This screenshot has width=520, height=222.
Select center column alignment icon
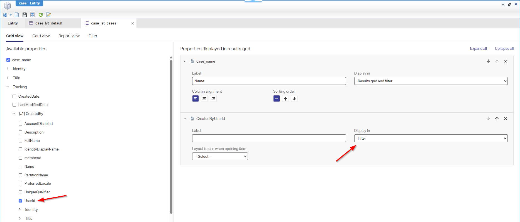(204, 98)
